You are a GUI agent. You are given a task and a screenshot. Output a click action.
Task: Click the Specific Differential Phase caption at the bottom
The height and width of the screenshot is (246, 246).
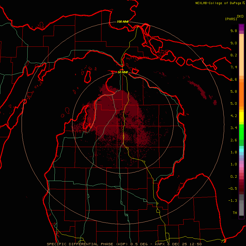click(x=124, y=244)
